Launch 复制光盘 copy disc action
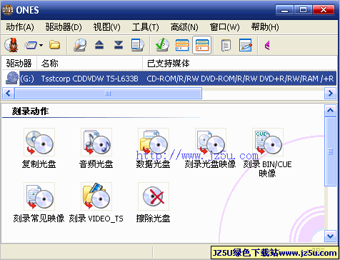The height and width of the screenshot is (260, 340). tap(39, 149)
